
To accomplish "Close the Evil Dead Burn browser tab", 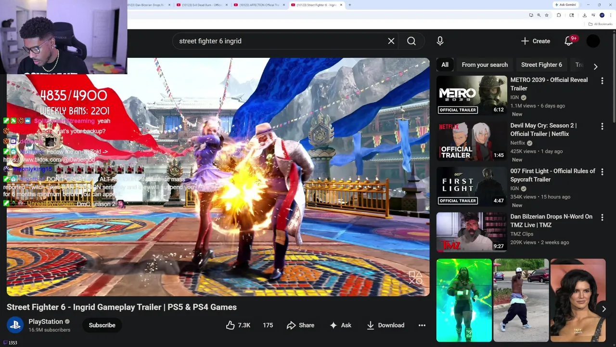I will coord(227,5).
